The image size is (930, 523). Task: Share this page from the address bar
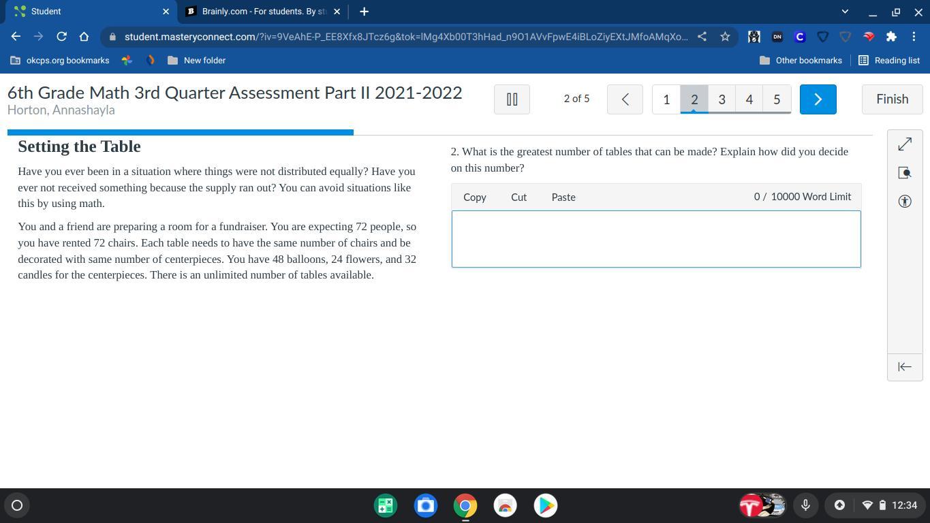tap(702, 37)
